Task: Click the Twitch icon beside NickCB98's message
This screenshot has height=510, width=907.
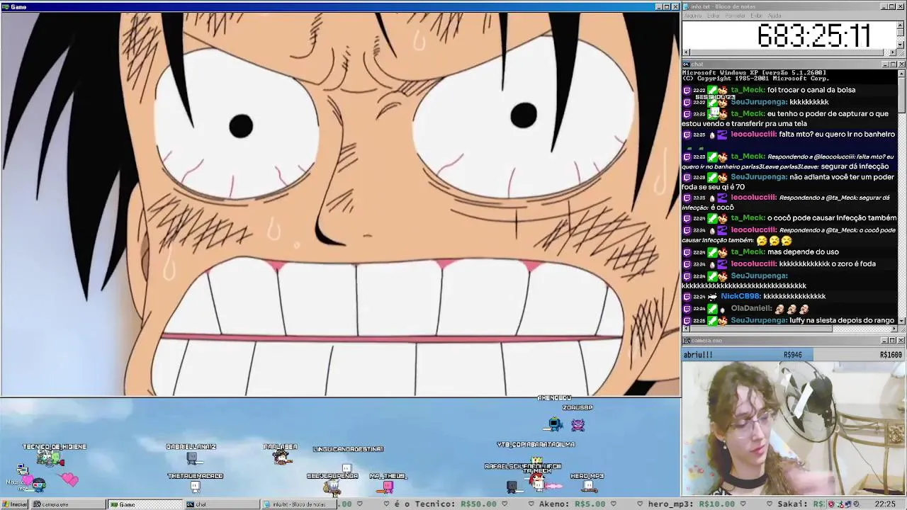Action: point(687,297)
